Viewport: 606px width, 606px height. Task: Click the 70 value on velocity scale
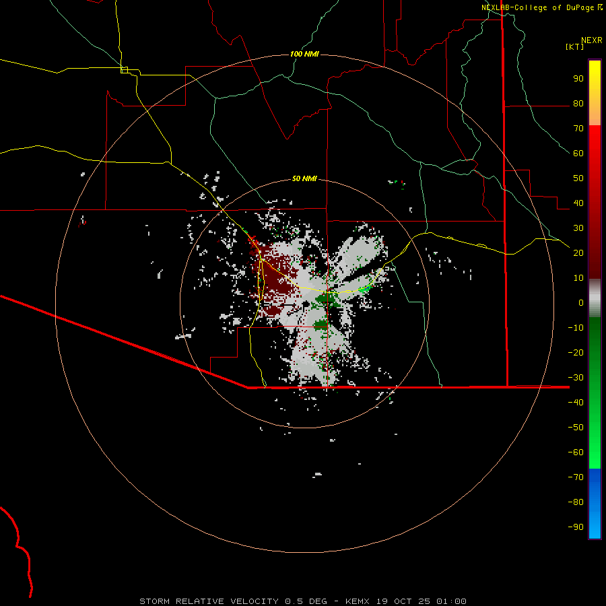[x=578, y=129]
